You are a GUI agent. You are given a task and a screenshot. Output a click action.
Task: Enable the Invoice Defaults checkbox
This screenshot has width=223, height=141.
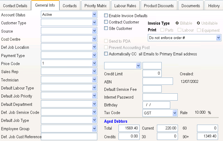coord(106,16)
